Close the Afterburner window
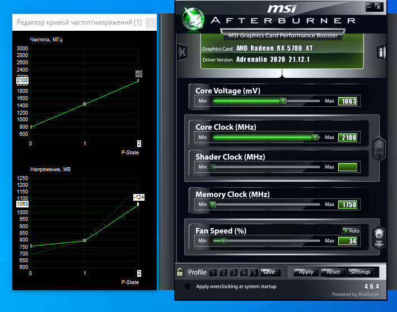The height and width of the screenshot is (312, 397). click(x=379, y=7)
